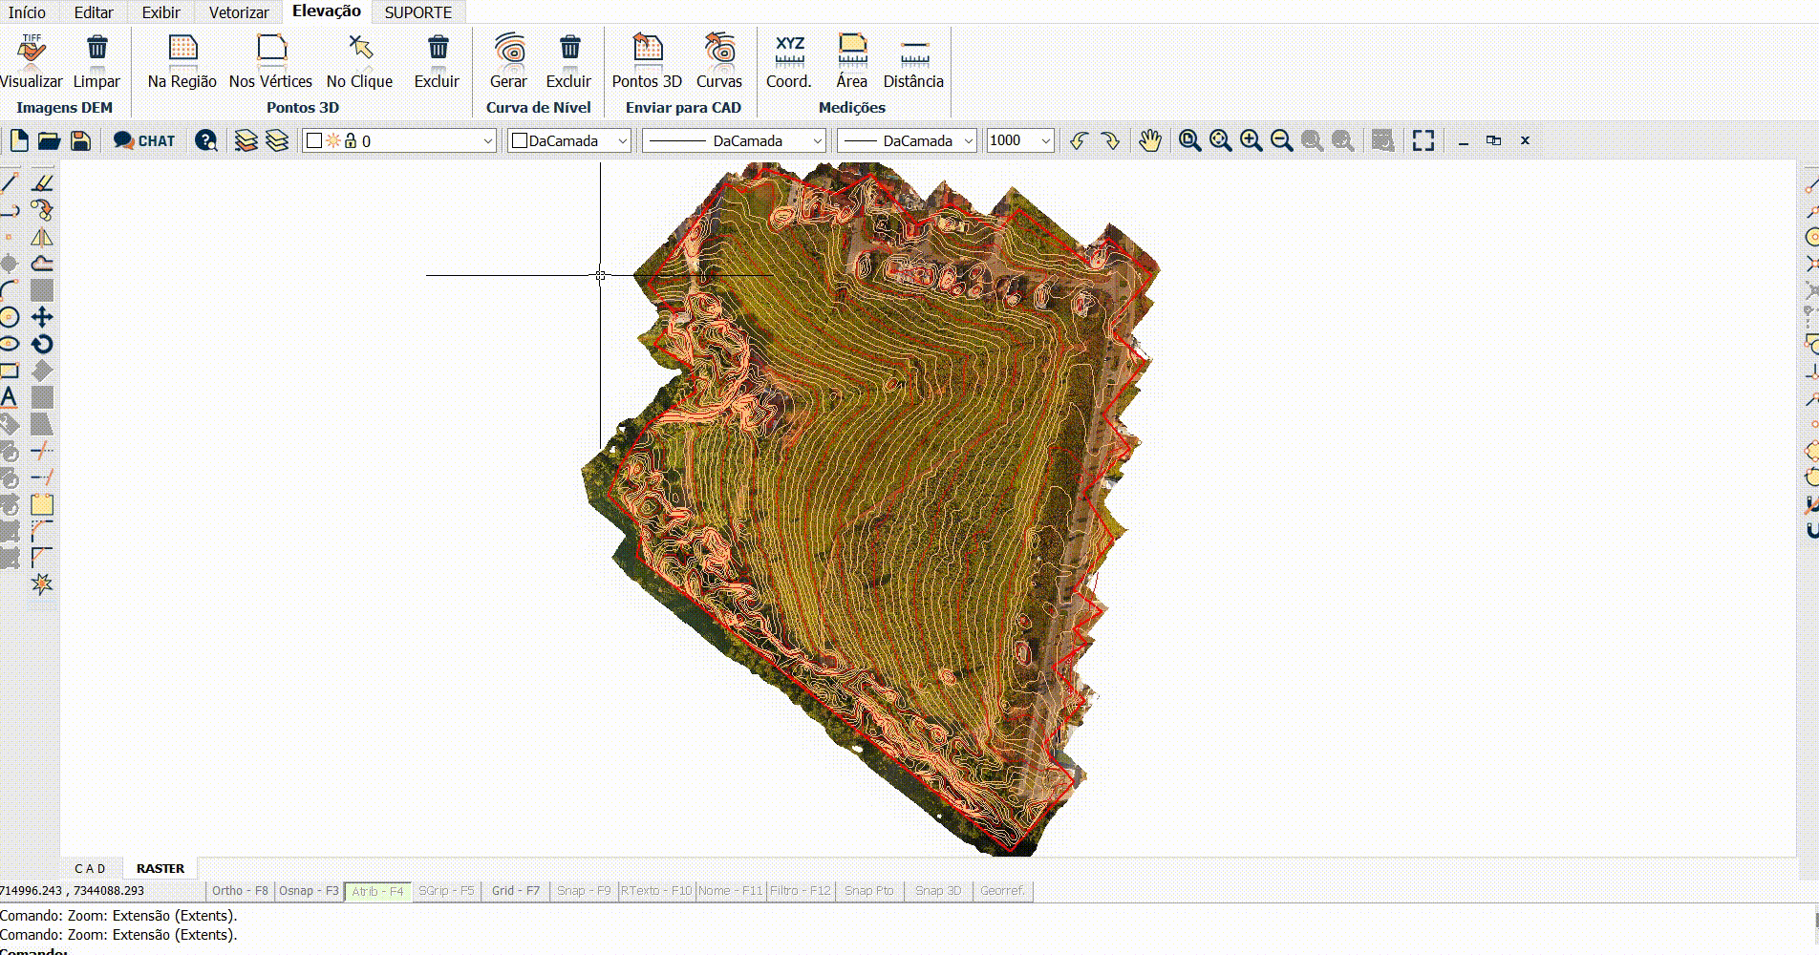Viewport: 1819px width, 955px height.
Task: Click the save floppy disk icon
Action: (x=81, y=140)
